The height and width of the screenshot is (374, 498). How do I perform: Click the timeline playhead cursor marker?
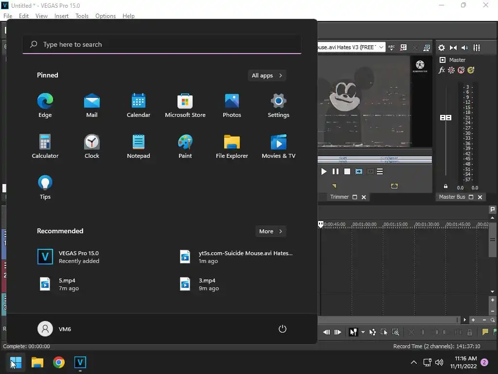(321, 224)
